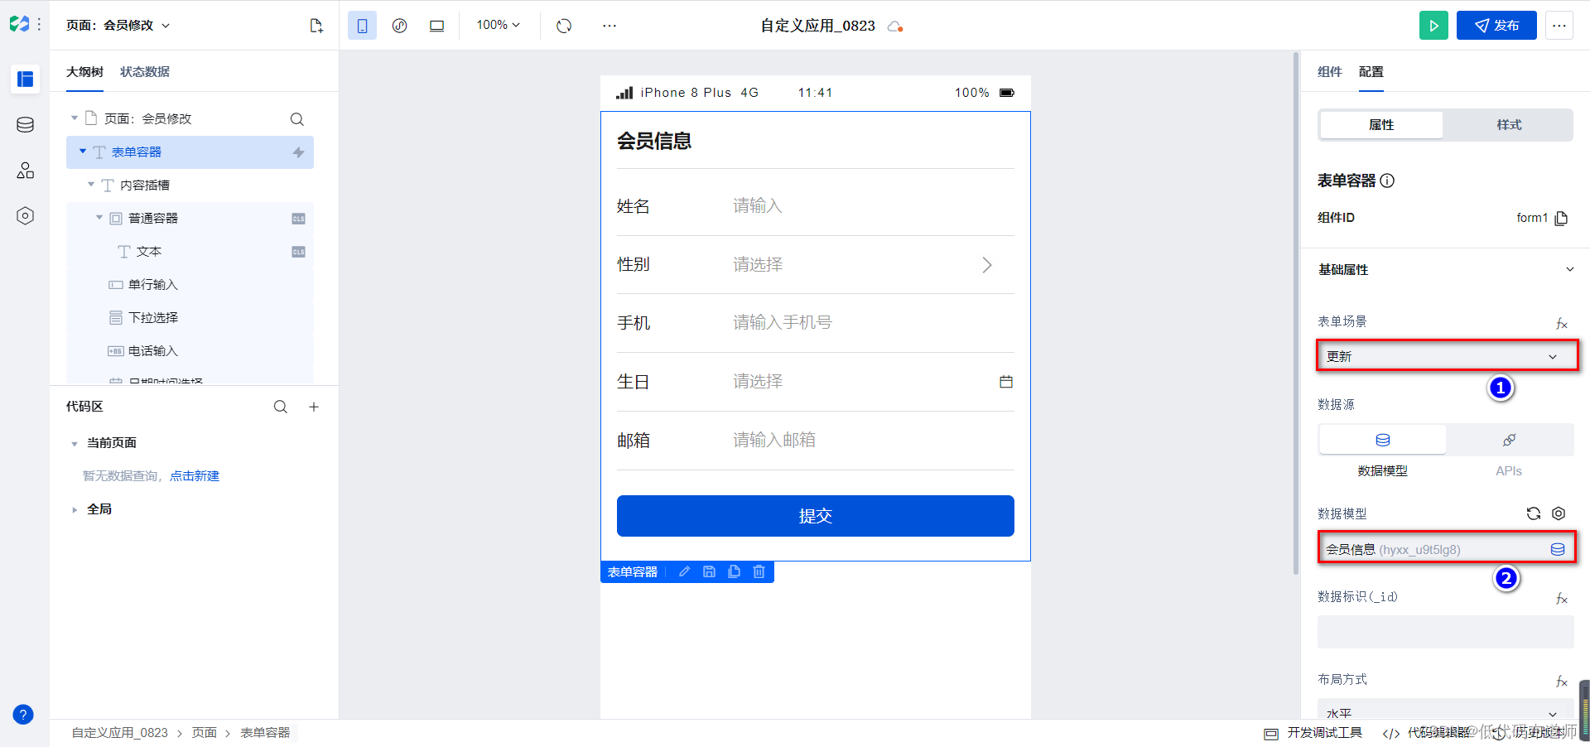This screenshot has height=747, width=1590.
Task: Switch to mini-program preview mode
Action: 400,26
